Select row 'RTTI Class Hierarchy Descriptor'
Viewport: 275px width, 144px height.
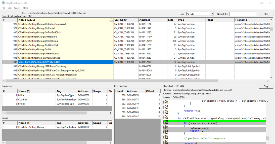tap(136, 75)
